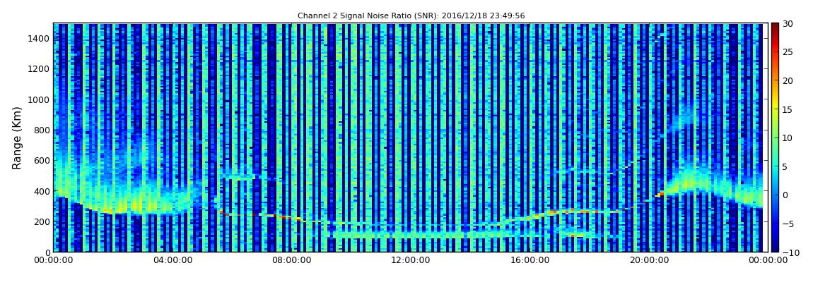Click the 'Range (Km)' y-axis label
Screen dimensions: 813x287
[x=17, y=138]
